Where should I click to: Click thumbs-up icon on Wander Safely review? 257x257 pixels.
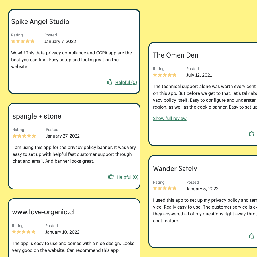point(251,236)
